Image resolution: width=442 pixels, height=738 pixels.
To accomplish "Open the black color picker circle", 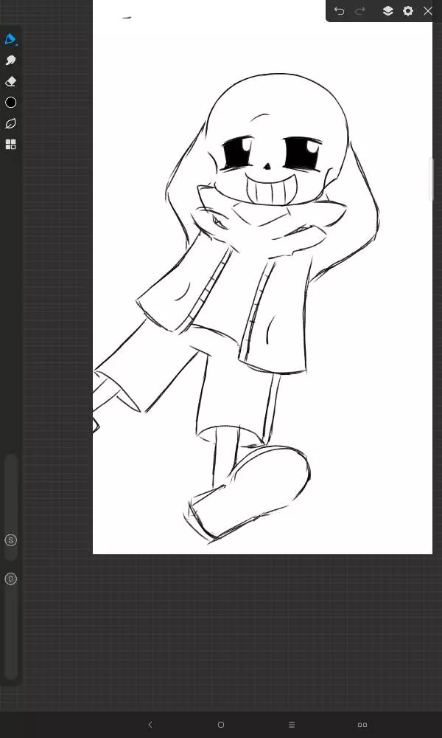I will [x=10, y=103].
